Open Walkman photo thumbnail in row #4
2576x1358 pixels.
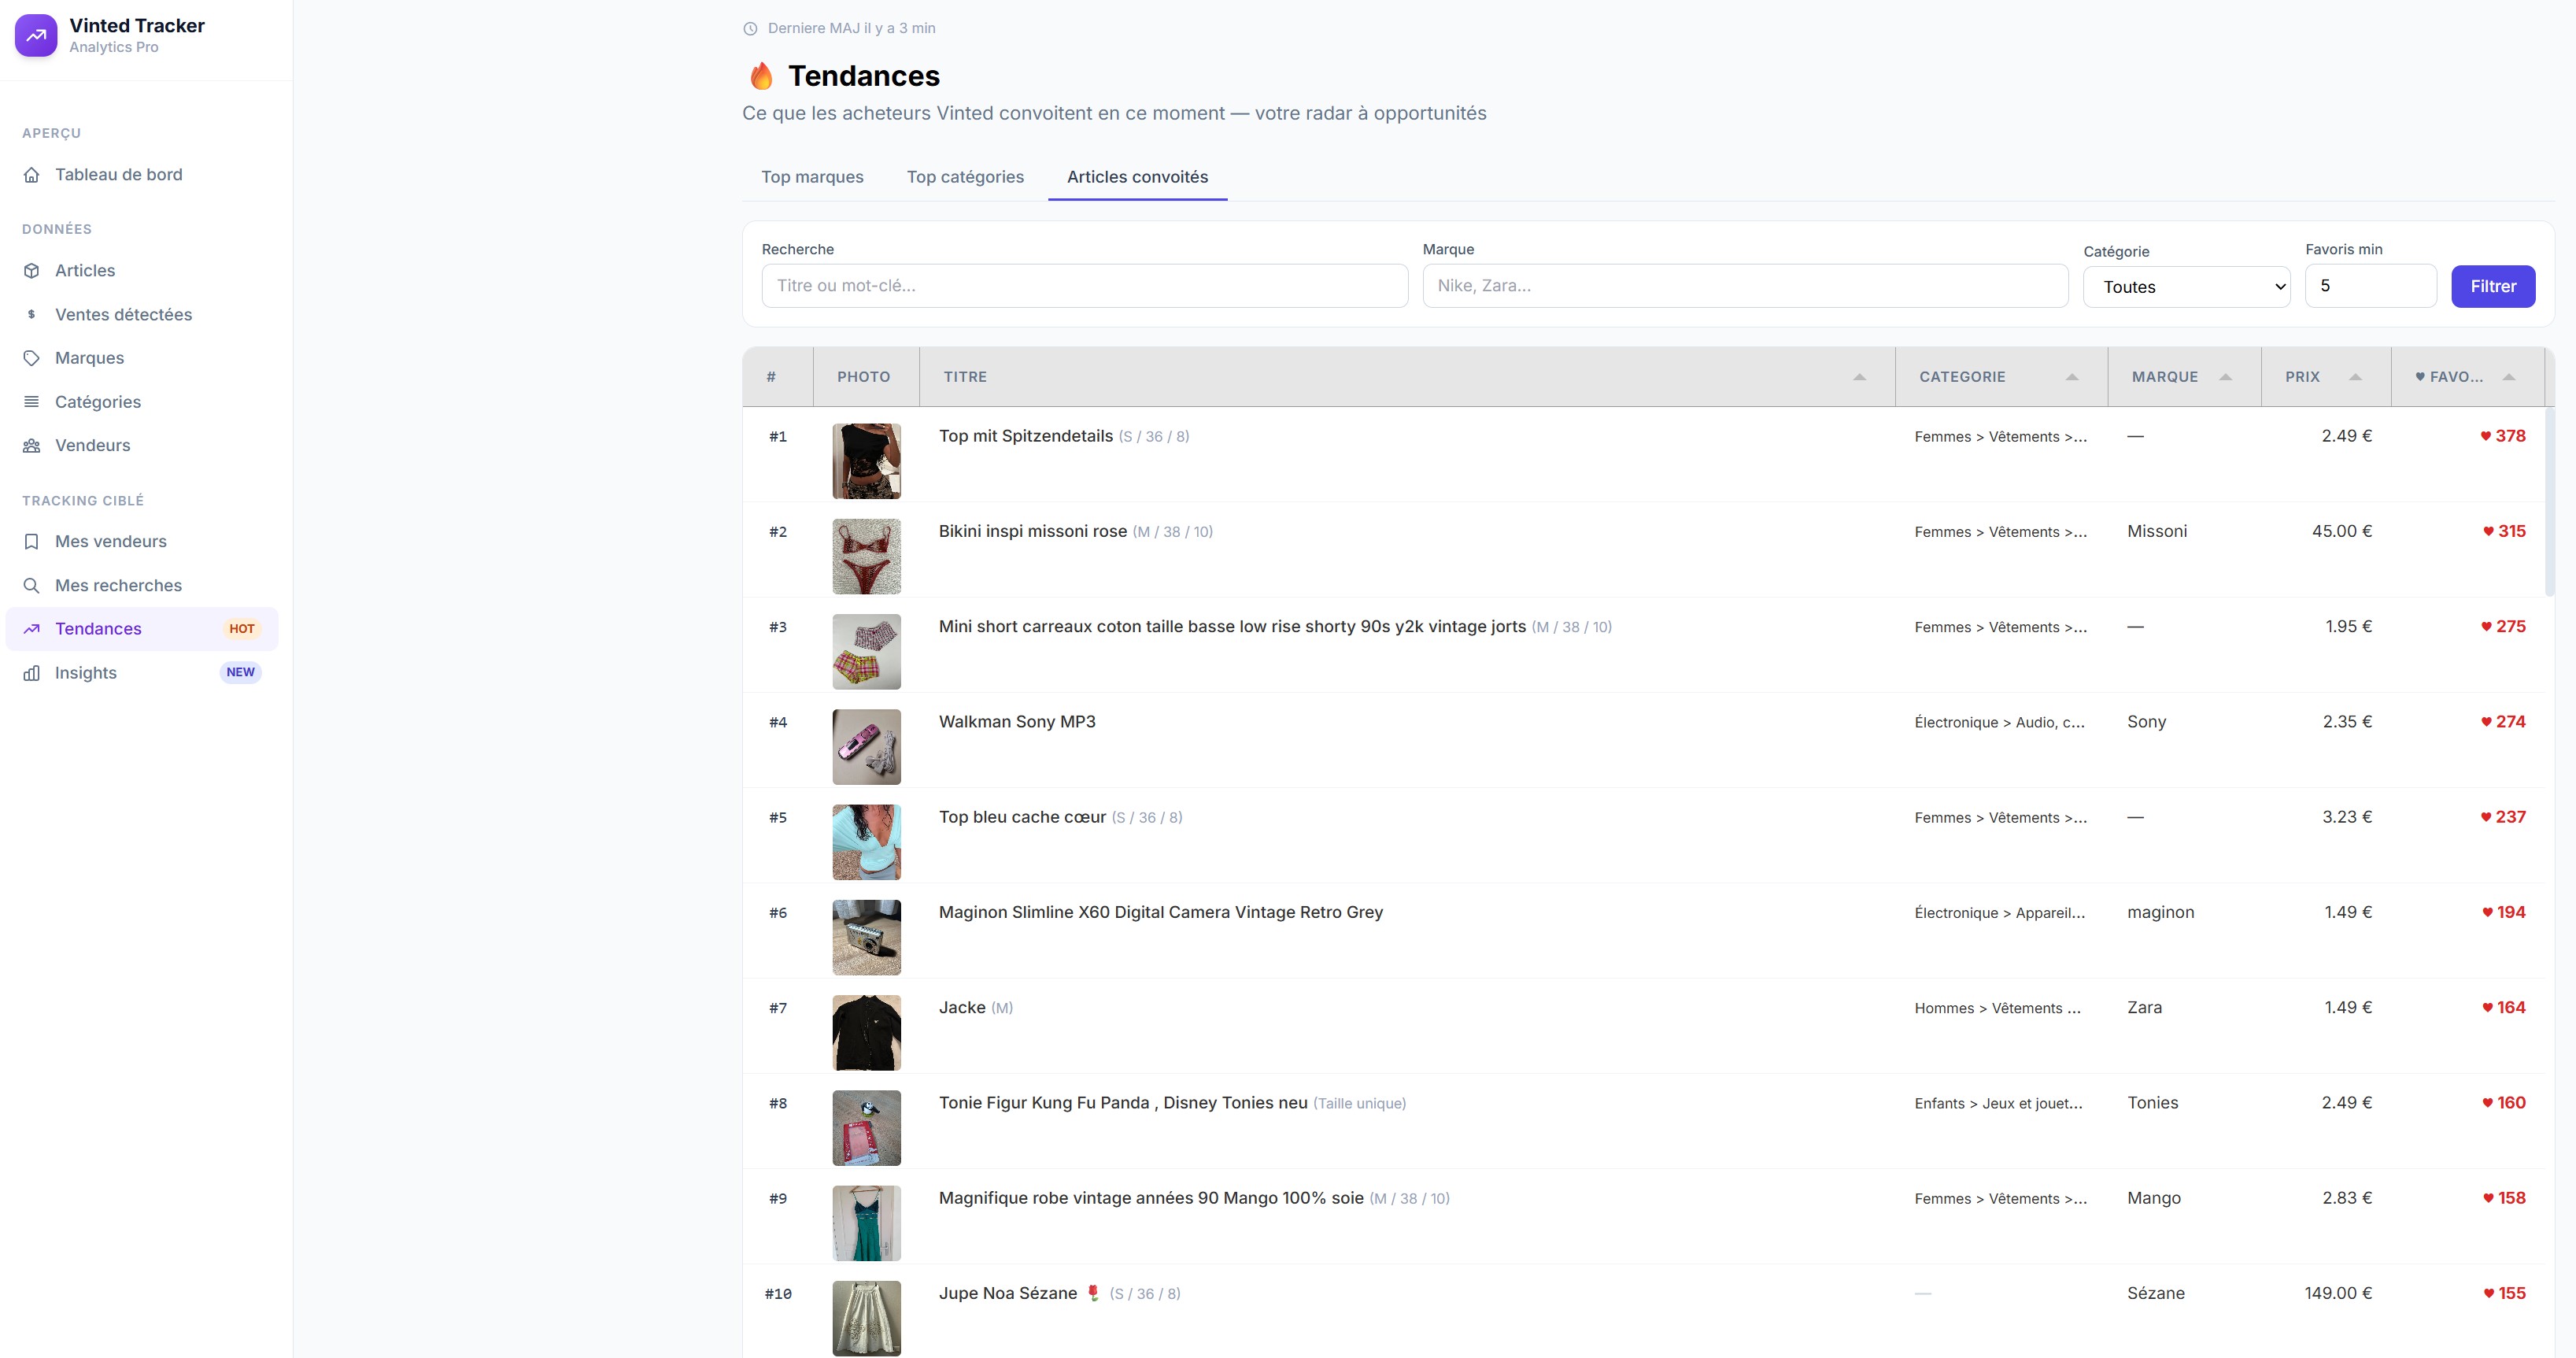pyautogui.click(x=867, y=747)
